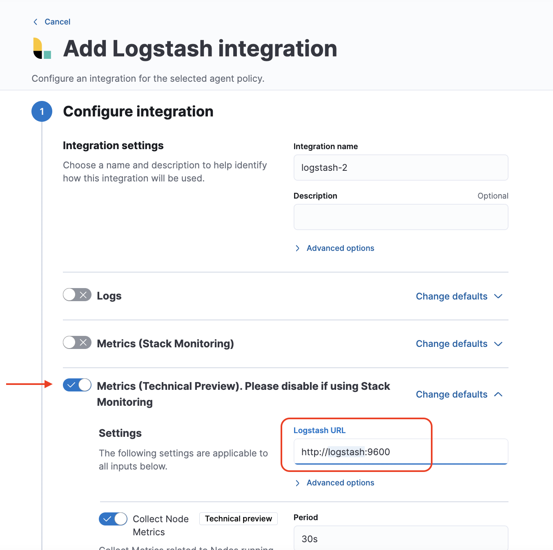Collapse Change defaults for Technical Preview metrics
Viewport: 553px width, 550px height.
tap(459, 394)
